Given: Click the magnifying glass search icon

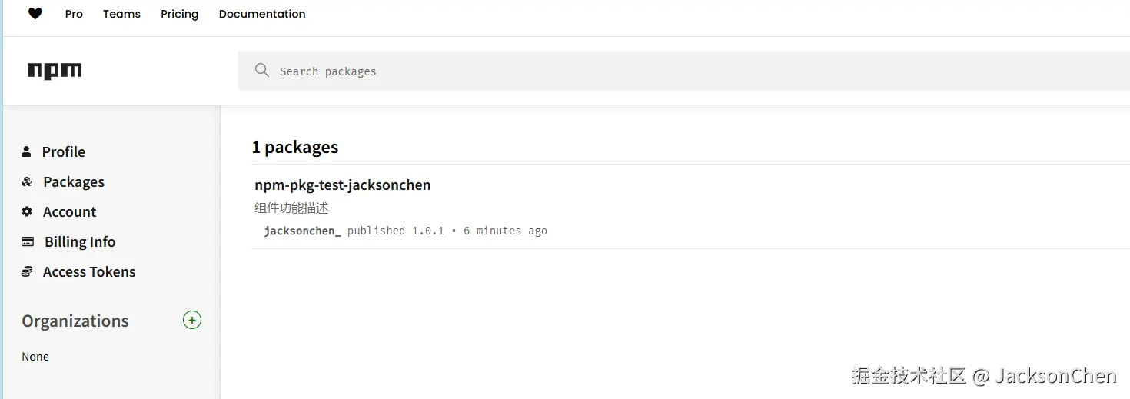Looking at the screenshot, I should [262, 71].
